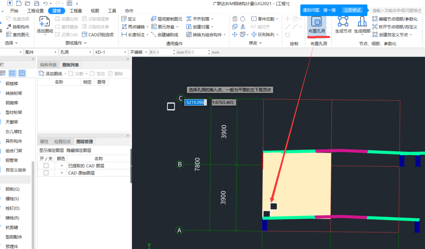The image size is (425, 249).
Task: Click the 添加图纸 large ribbon icon
Action: (45, 22)
